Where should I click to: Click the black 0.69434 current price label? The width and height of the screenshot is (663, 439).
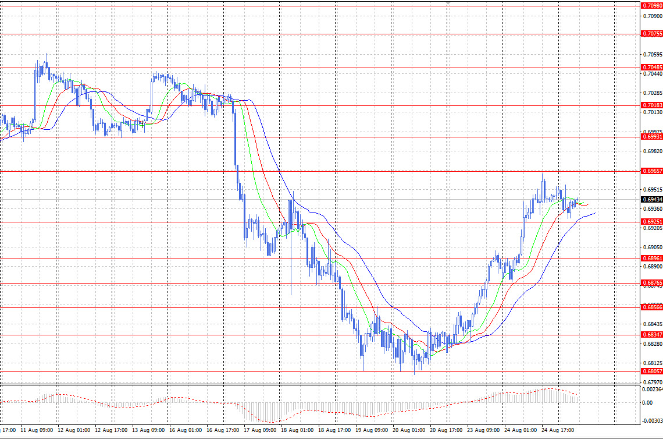pyautogui.click(x=652, y=199)
